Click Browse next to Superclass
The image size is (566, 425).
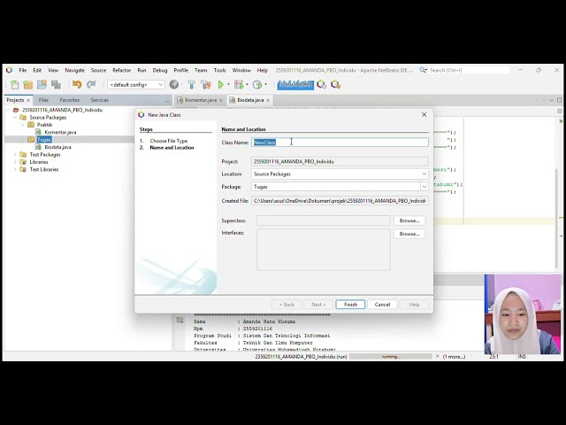409,220
